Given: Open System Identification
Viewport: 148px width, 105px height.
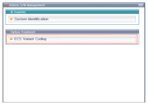Looking at the screenshot, I should (72, 19).
